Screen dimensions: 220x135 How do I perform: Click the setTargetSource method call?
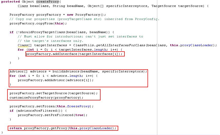click(52, 93)
